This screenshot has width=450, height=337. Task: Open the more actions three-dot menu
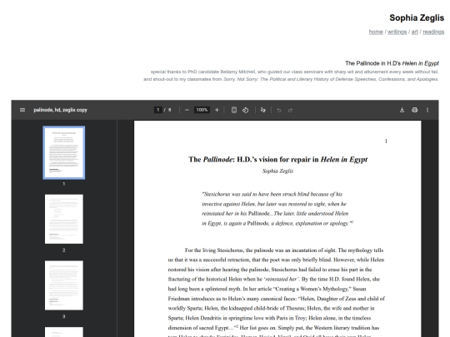tap(427, 110)
